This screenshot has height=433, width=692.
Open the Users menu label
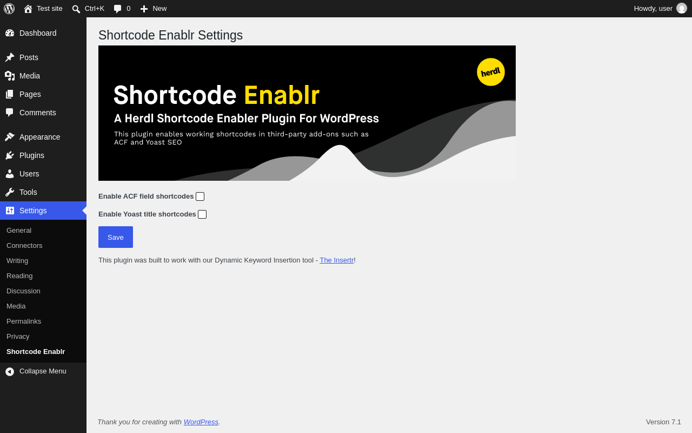[x=29, y=174]
